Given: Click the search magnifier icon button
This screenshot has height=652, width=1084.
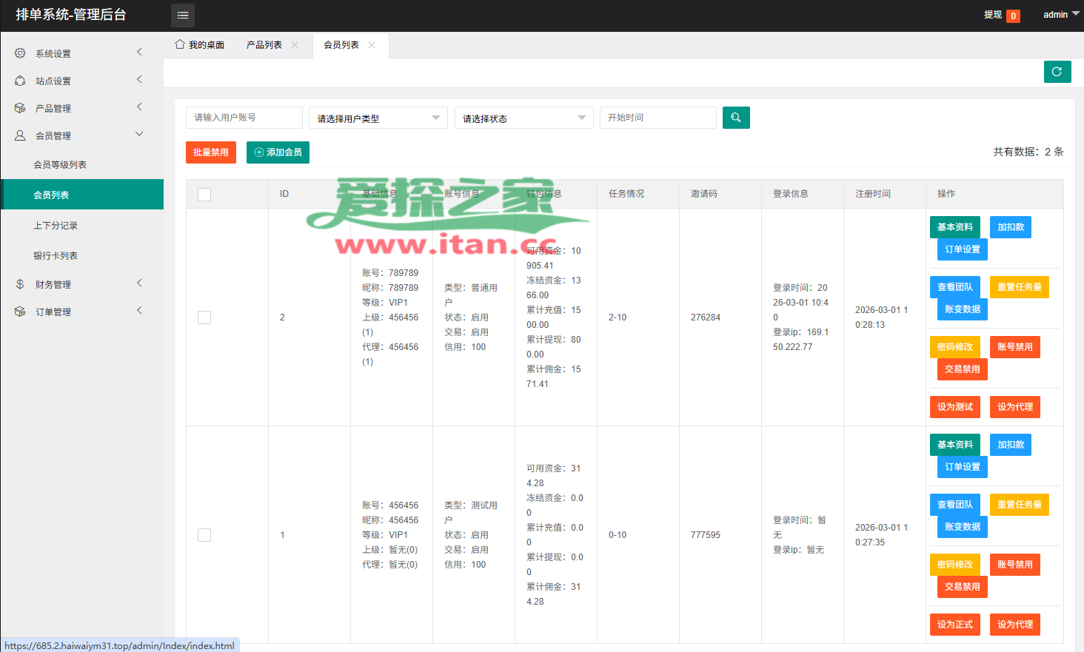Looking at the screenshot, I should coord(735,118).
